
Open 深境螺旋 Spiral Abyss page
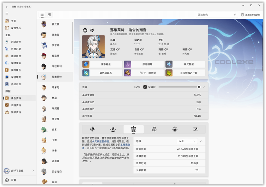pyautogui.click(x=19, y=77)
